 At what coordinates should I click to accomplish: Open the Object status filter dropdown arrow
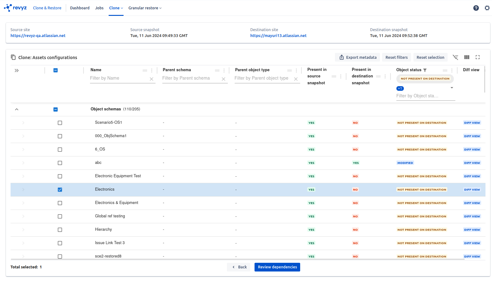(452, 88)
